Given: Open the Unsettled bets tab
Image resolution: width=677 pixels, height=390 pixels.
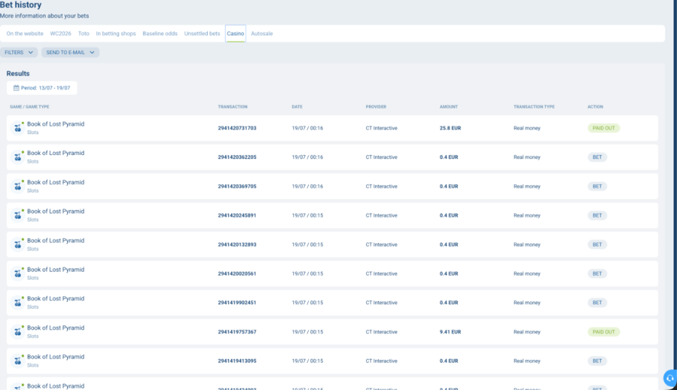Looking at the screenshot, I should pyautogui.click(x=202, y=33).
